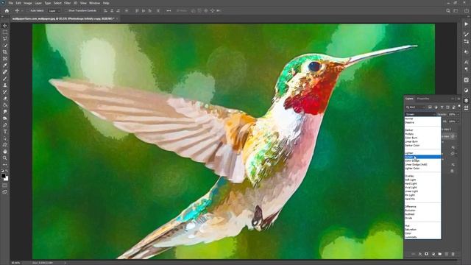Choose Luminosity blend mode
Viewport: 471px width, 265px height.
[x=422, y=237]
